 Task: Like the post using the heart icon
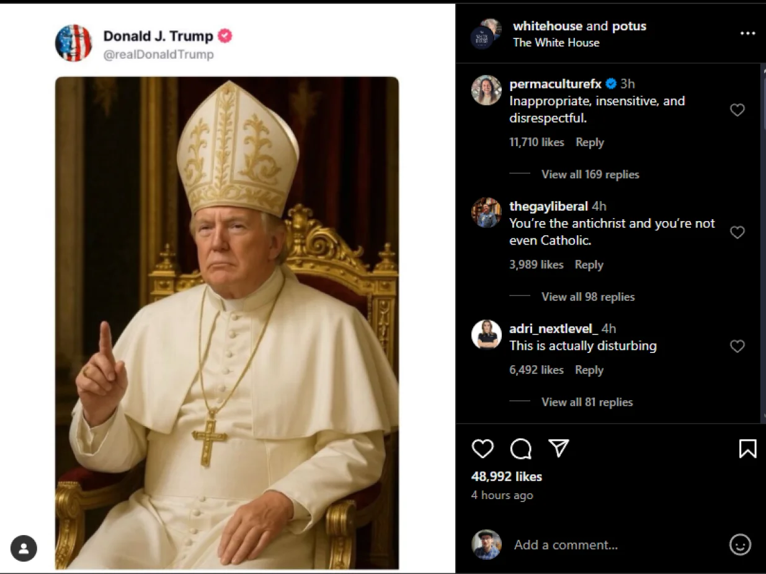tap(483, 449)
